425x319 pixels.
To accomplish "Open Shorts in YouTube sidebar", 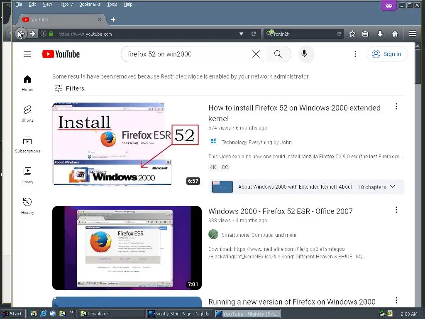I will (27, 114).
